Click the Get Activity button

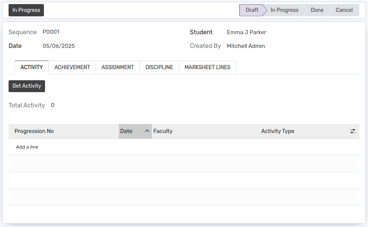(27, 86)
